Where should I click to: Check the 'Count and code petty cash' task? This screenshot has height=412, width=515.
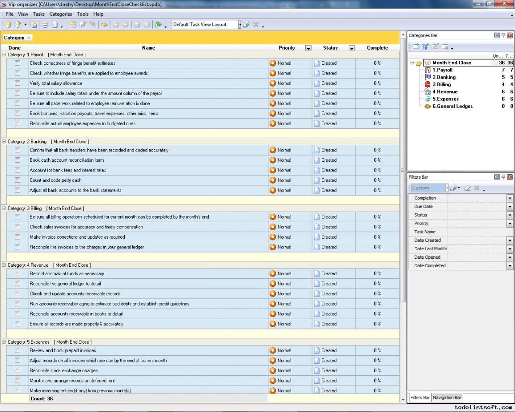pyautogui.click(x=17, y=180)
